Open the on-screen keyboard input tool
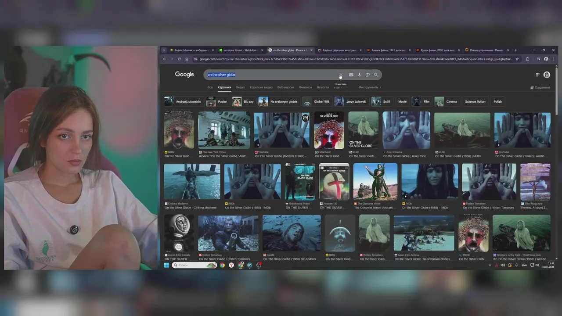The image size is (562, 316). [351, 75]
